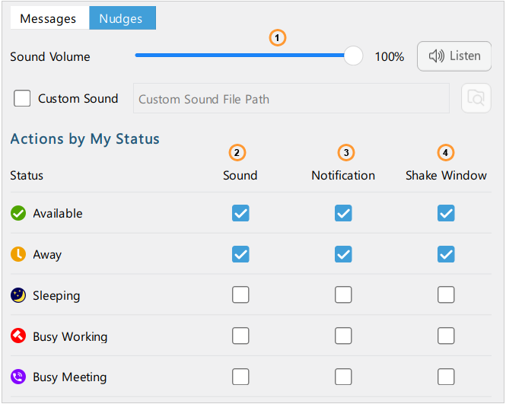Uncheck Notification for Away status
506x404 pixels.
tap(343, 254)
